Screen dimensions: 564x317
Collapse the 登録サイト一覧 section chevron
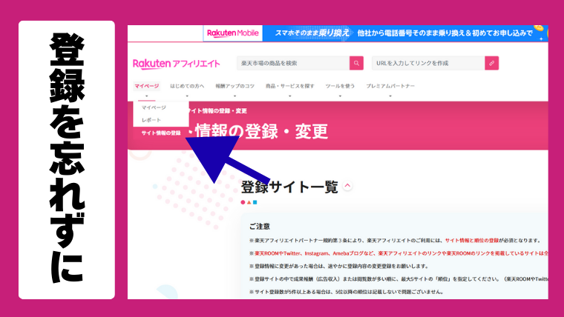(x=348, y=186)
